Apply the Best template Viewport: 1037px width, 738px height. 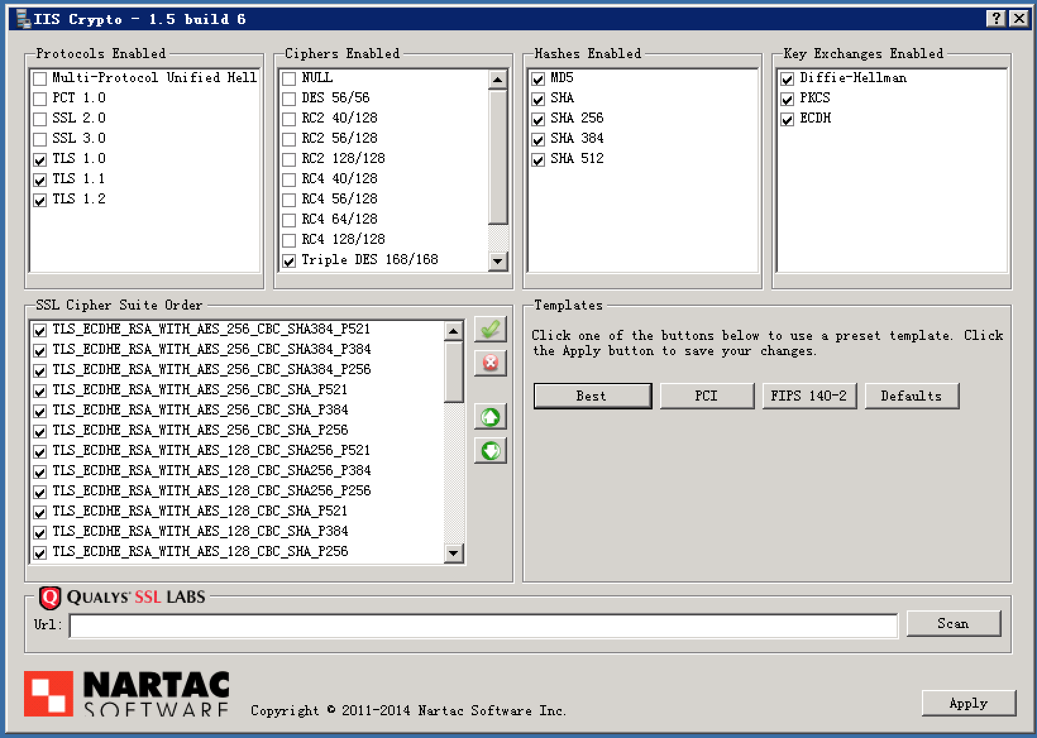[592, 396]
